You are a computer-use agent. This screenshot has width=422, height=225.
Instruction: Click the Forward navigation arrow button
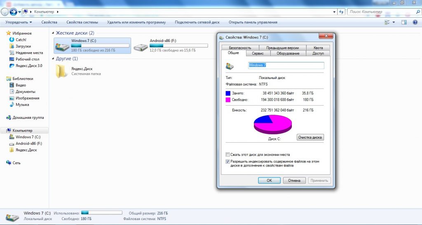(x=13, y=12)
